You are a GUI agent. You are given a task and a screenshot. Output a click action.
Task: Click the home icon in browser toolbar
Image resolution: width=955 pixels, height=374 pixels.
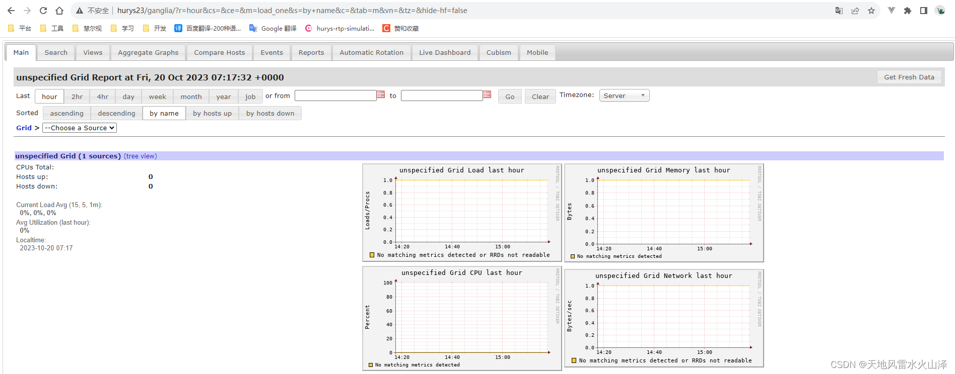click(x=59, y=11)
